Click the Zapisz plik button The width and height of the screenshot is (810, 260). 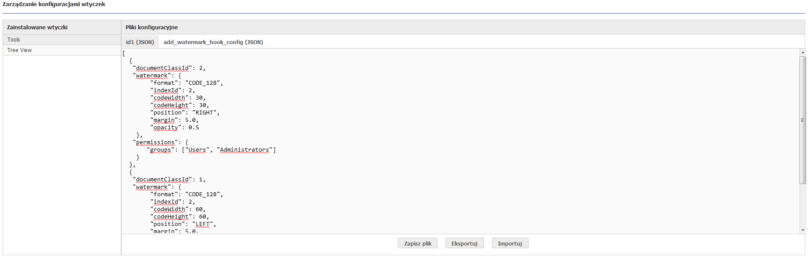418,243
